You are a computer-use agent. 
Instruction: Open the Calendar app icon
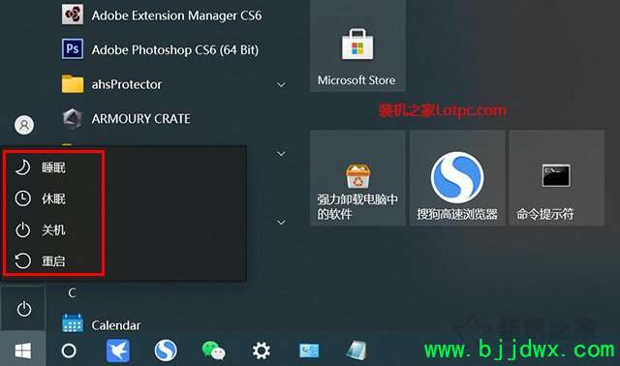(x=73, y=323)
